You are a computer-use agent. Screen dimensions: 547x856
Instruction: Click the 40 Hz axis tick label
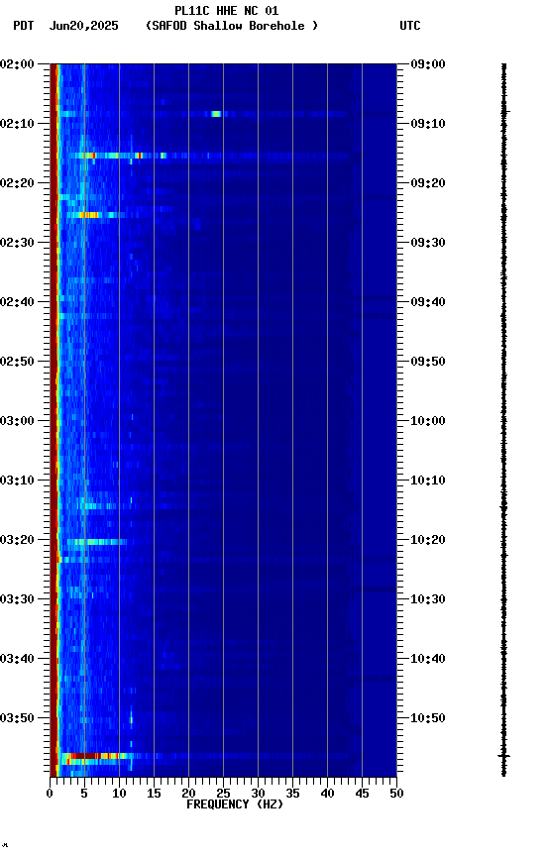tap(327, 794)
